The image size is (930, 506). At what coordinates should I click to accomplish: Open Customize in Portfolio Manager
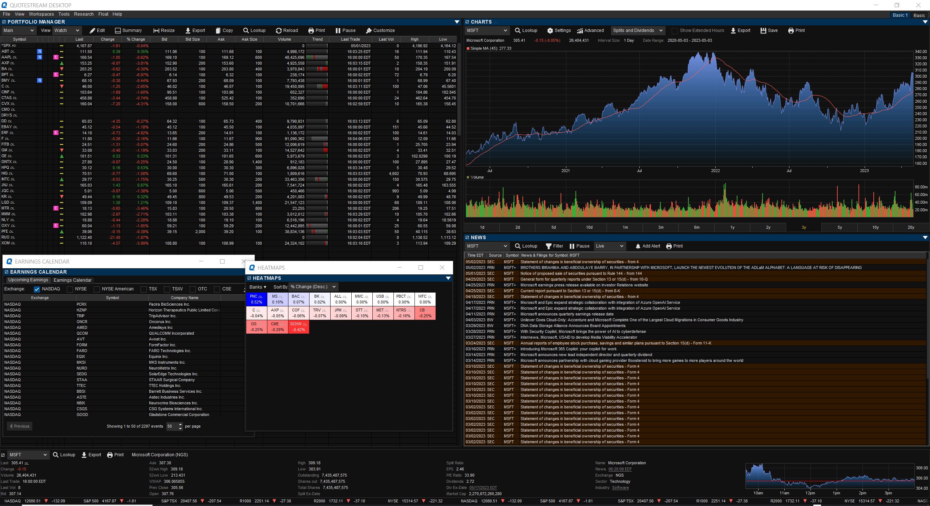click(380, 30)
